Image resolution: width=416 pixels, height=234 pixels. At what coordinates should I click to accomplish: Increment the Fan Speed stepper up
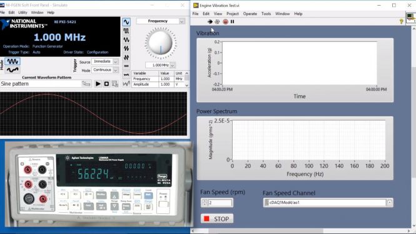[205, 201]
